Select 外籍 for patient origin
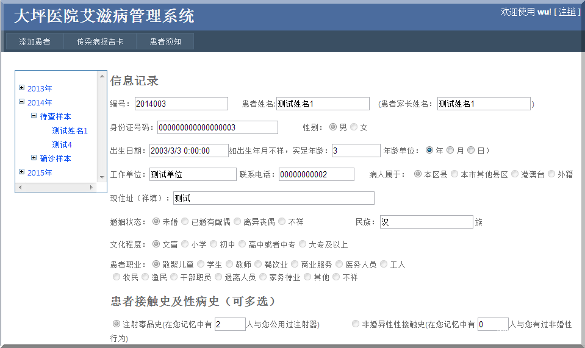585x348 pixels. (551, 174)
